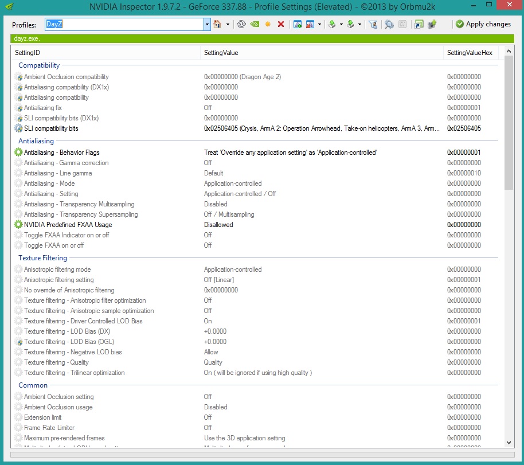Click gear icon of SLI compatibility bits row

tap(18, 128)
